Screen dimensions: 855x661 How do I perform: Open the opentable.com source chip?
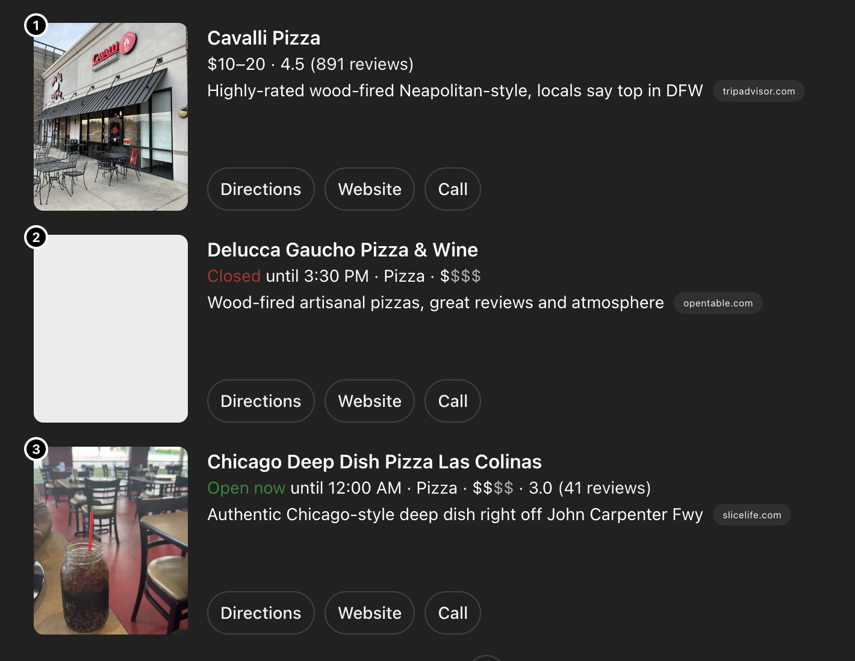(718, 303)
